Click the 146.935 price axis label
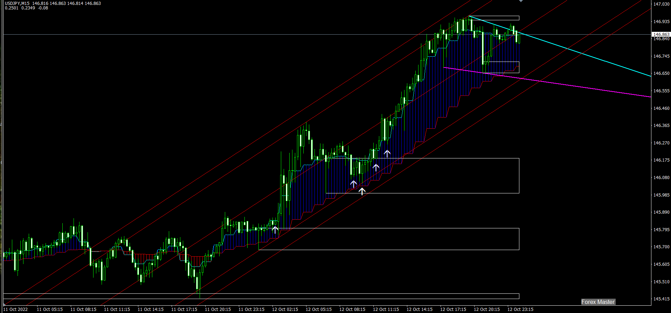Viewport: 671px width, 313px height. [661, 22]
